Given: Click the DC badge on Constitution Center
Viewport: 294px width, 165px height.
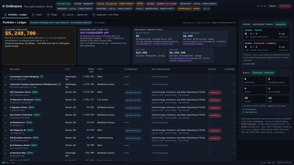Looking at the screenshot, I should pyautogui.click(x=42, y=76).
